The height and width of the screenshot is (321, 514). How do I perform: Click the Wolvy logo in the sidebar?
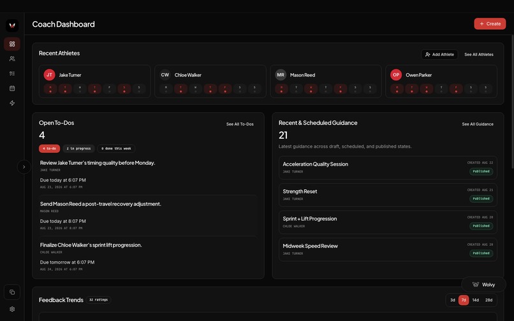(12, 25)
